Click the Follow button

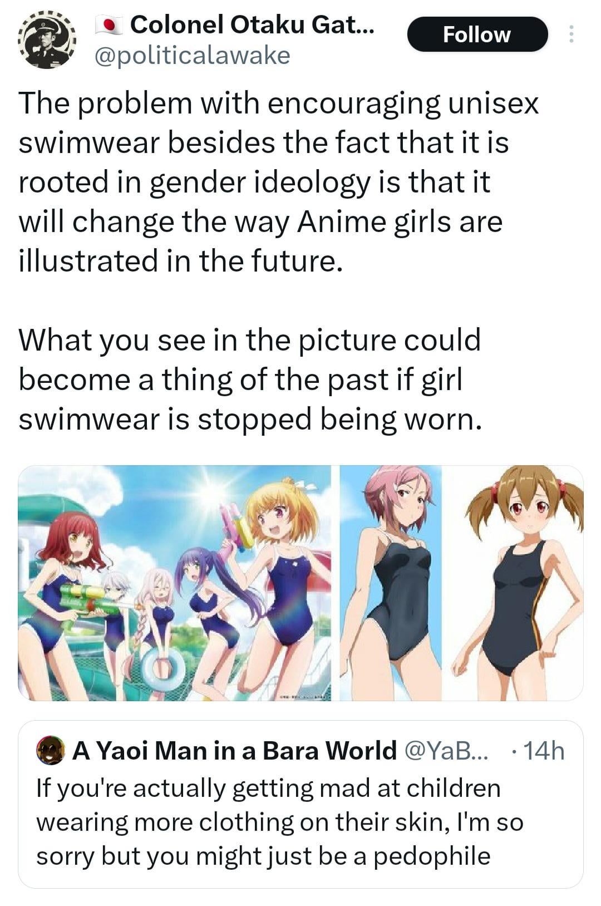477,35
